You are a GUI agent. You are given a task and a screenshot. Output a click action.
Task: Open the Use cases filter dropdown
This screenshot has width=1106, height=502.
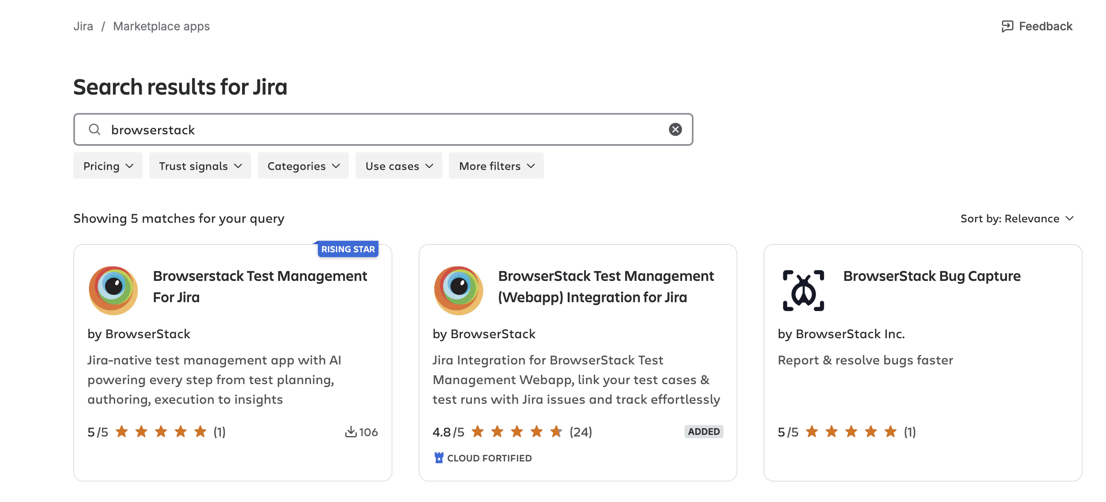[399, 165]
